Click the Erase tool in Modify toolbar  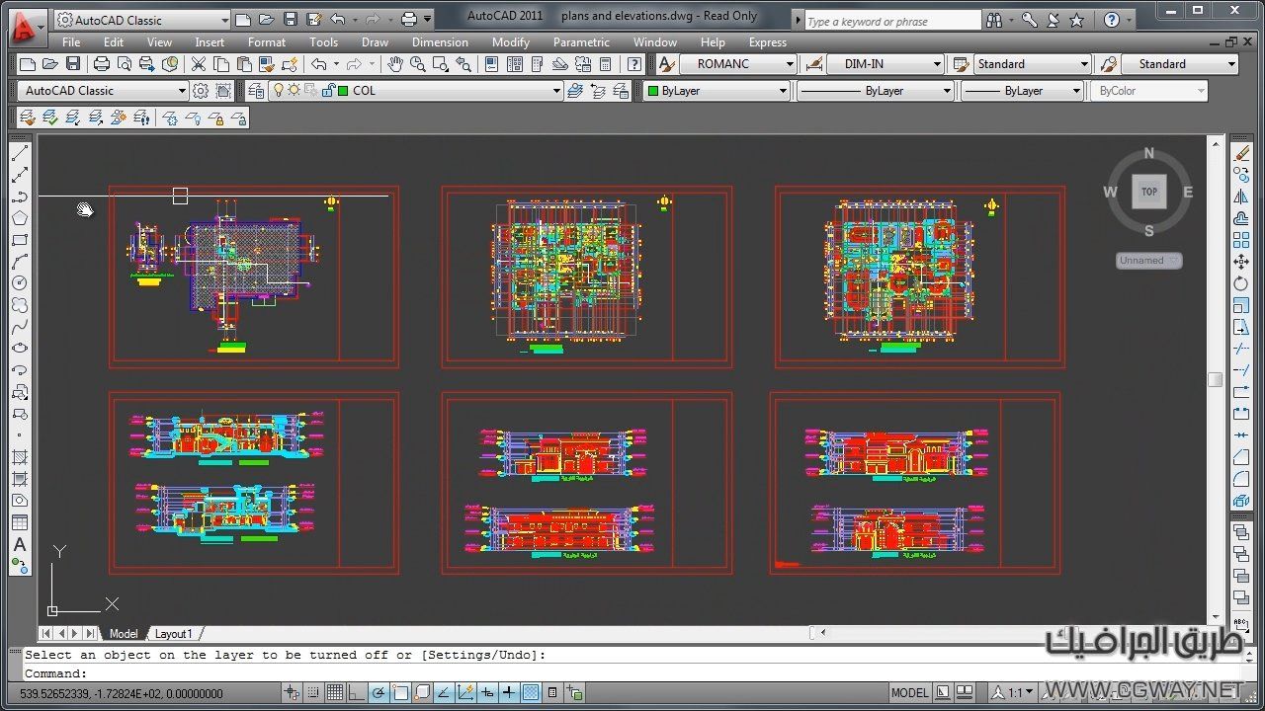1241,153
